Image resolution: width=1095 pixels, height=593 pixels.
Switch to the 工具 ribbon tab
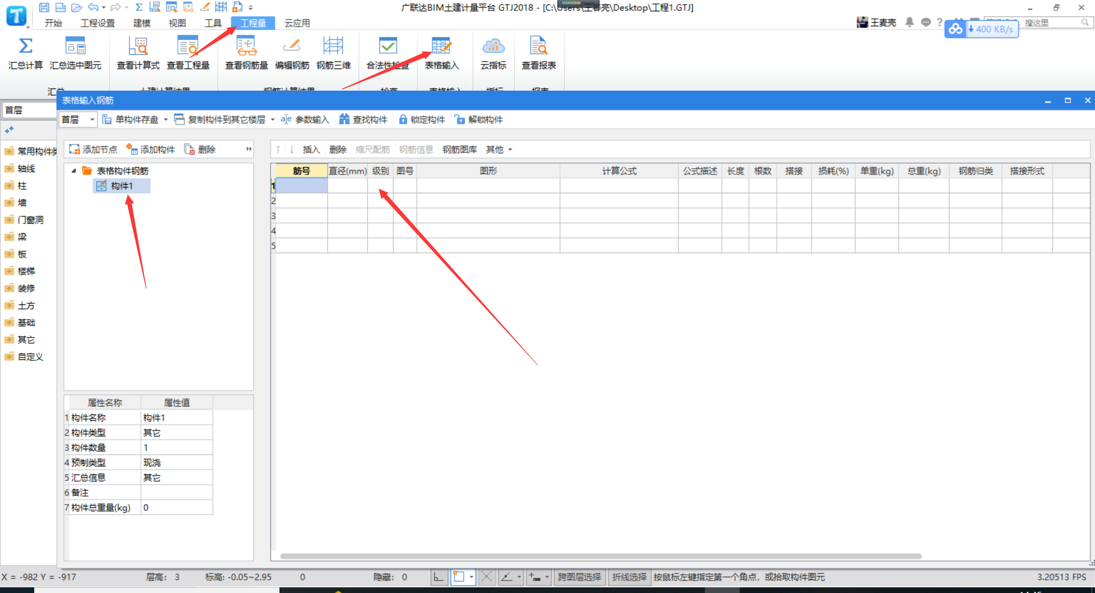click(213, 23)
